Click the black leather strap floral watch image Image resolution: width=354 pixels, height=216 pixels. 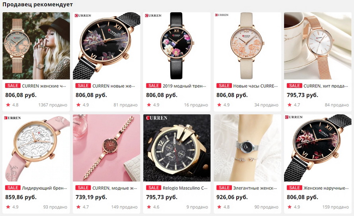pos(177,46)
